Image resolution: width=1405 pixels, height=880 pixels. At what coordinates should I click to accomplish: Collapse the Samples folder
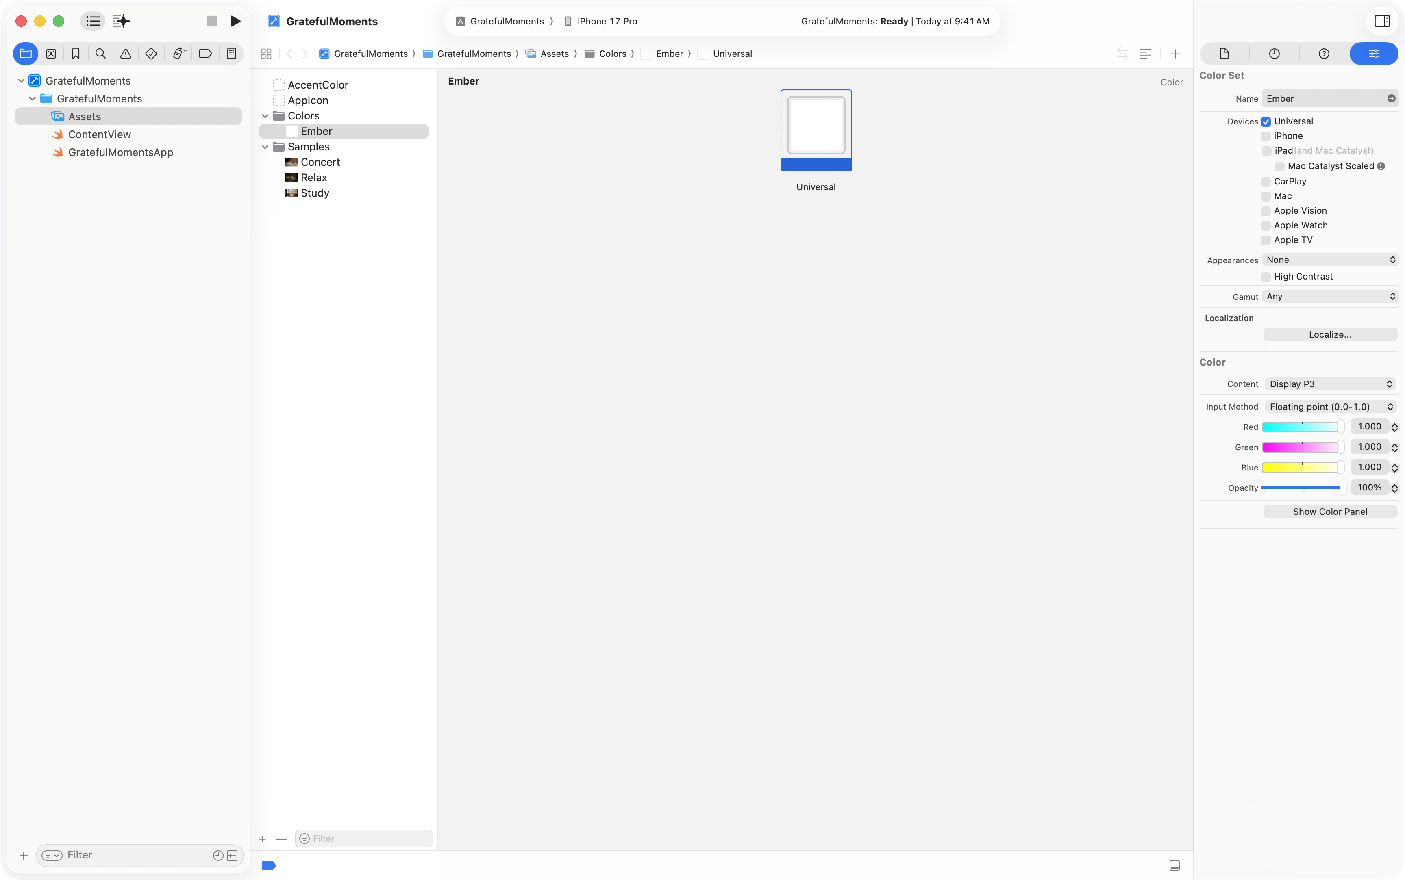pos(266,147)
